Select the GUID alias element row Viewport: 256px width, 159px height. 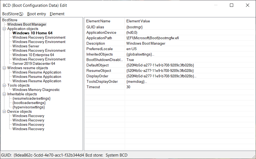click(170, 27)
